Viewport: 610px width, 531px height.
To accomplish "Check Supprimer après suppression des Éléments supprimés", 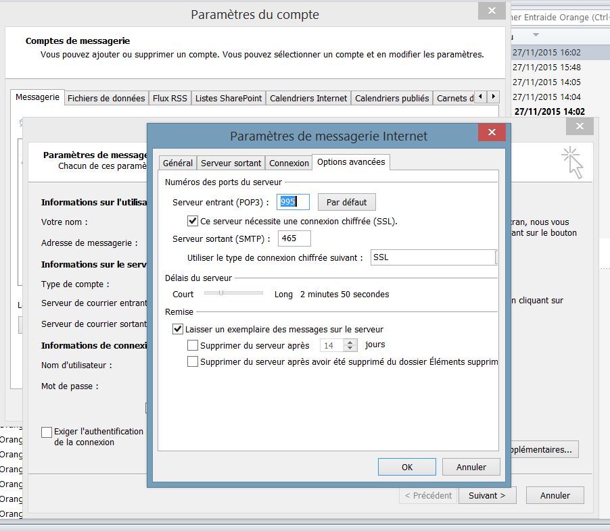I will click(193, 361).
